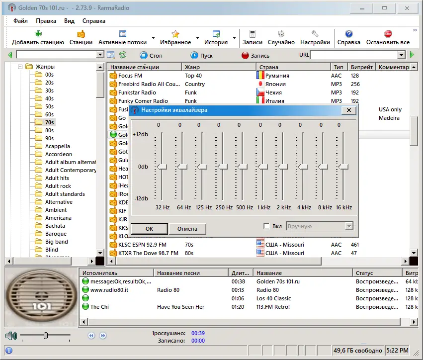This screenshot has height=360, width=423.
Task: Enable equalizer with the Вкл checkbox
Action: [x=267, y=226]
